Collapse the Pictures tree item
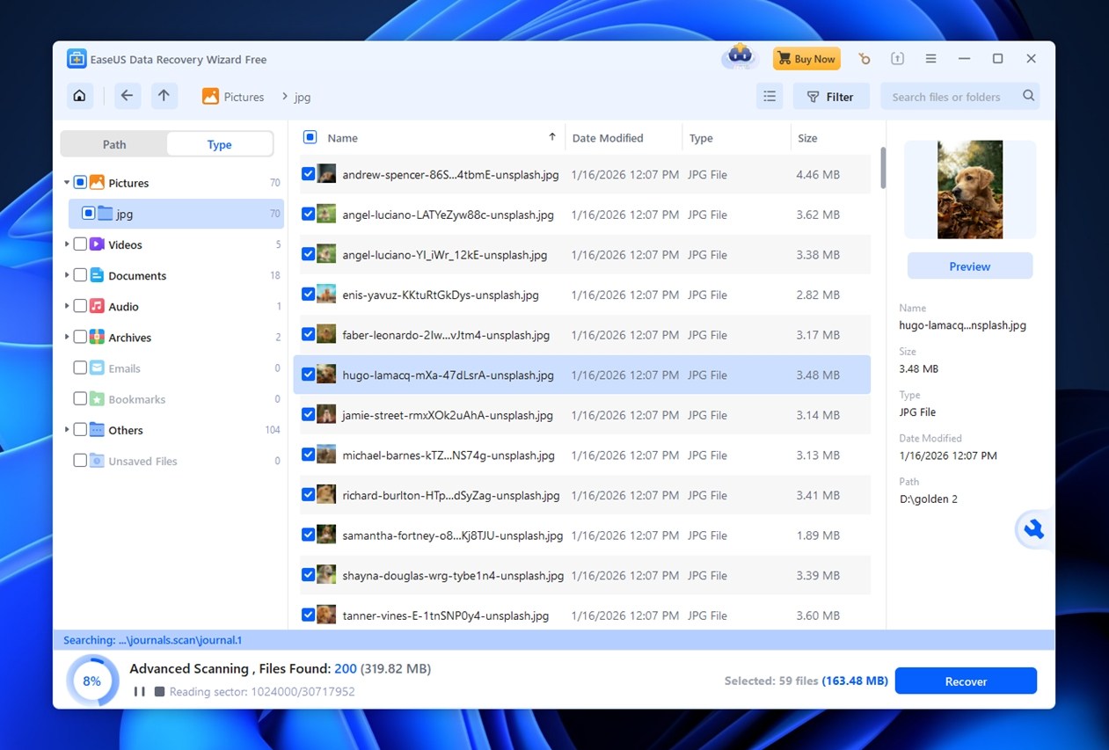 pyautogui.click(x=66, y=182)
